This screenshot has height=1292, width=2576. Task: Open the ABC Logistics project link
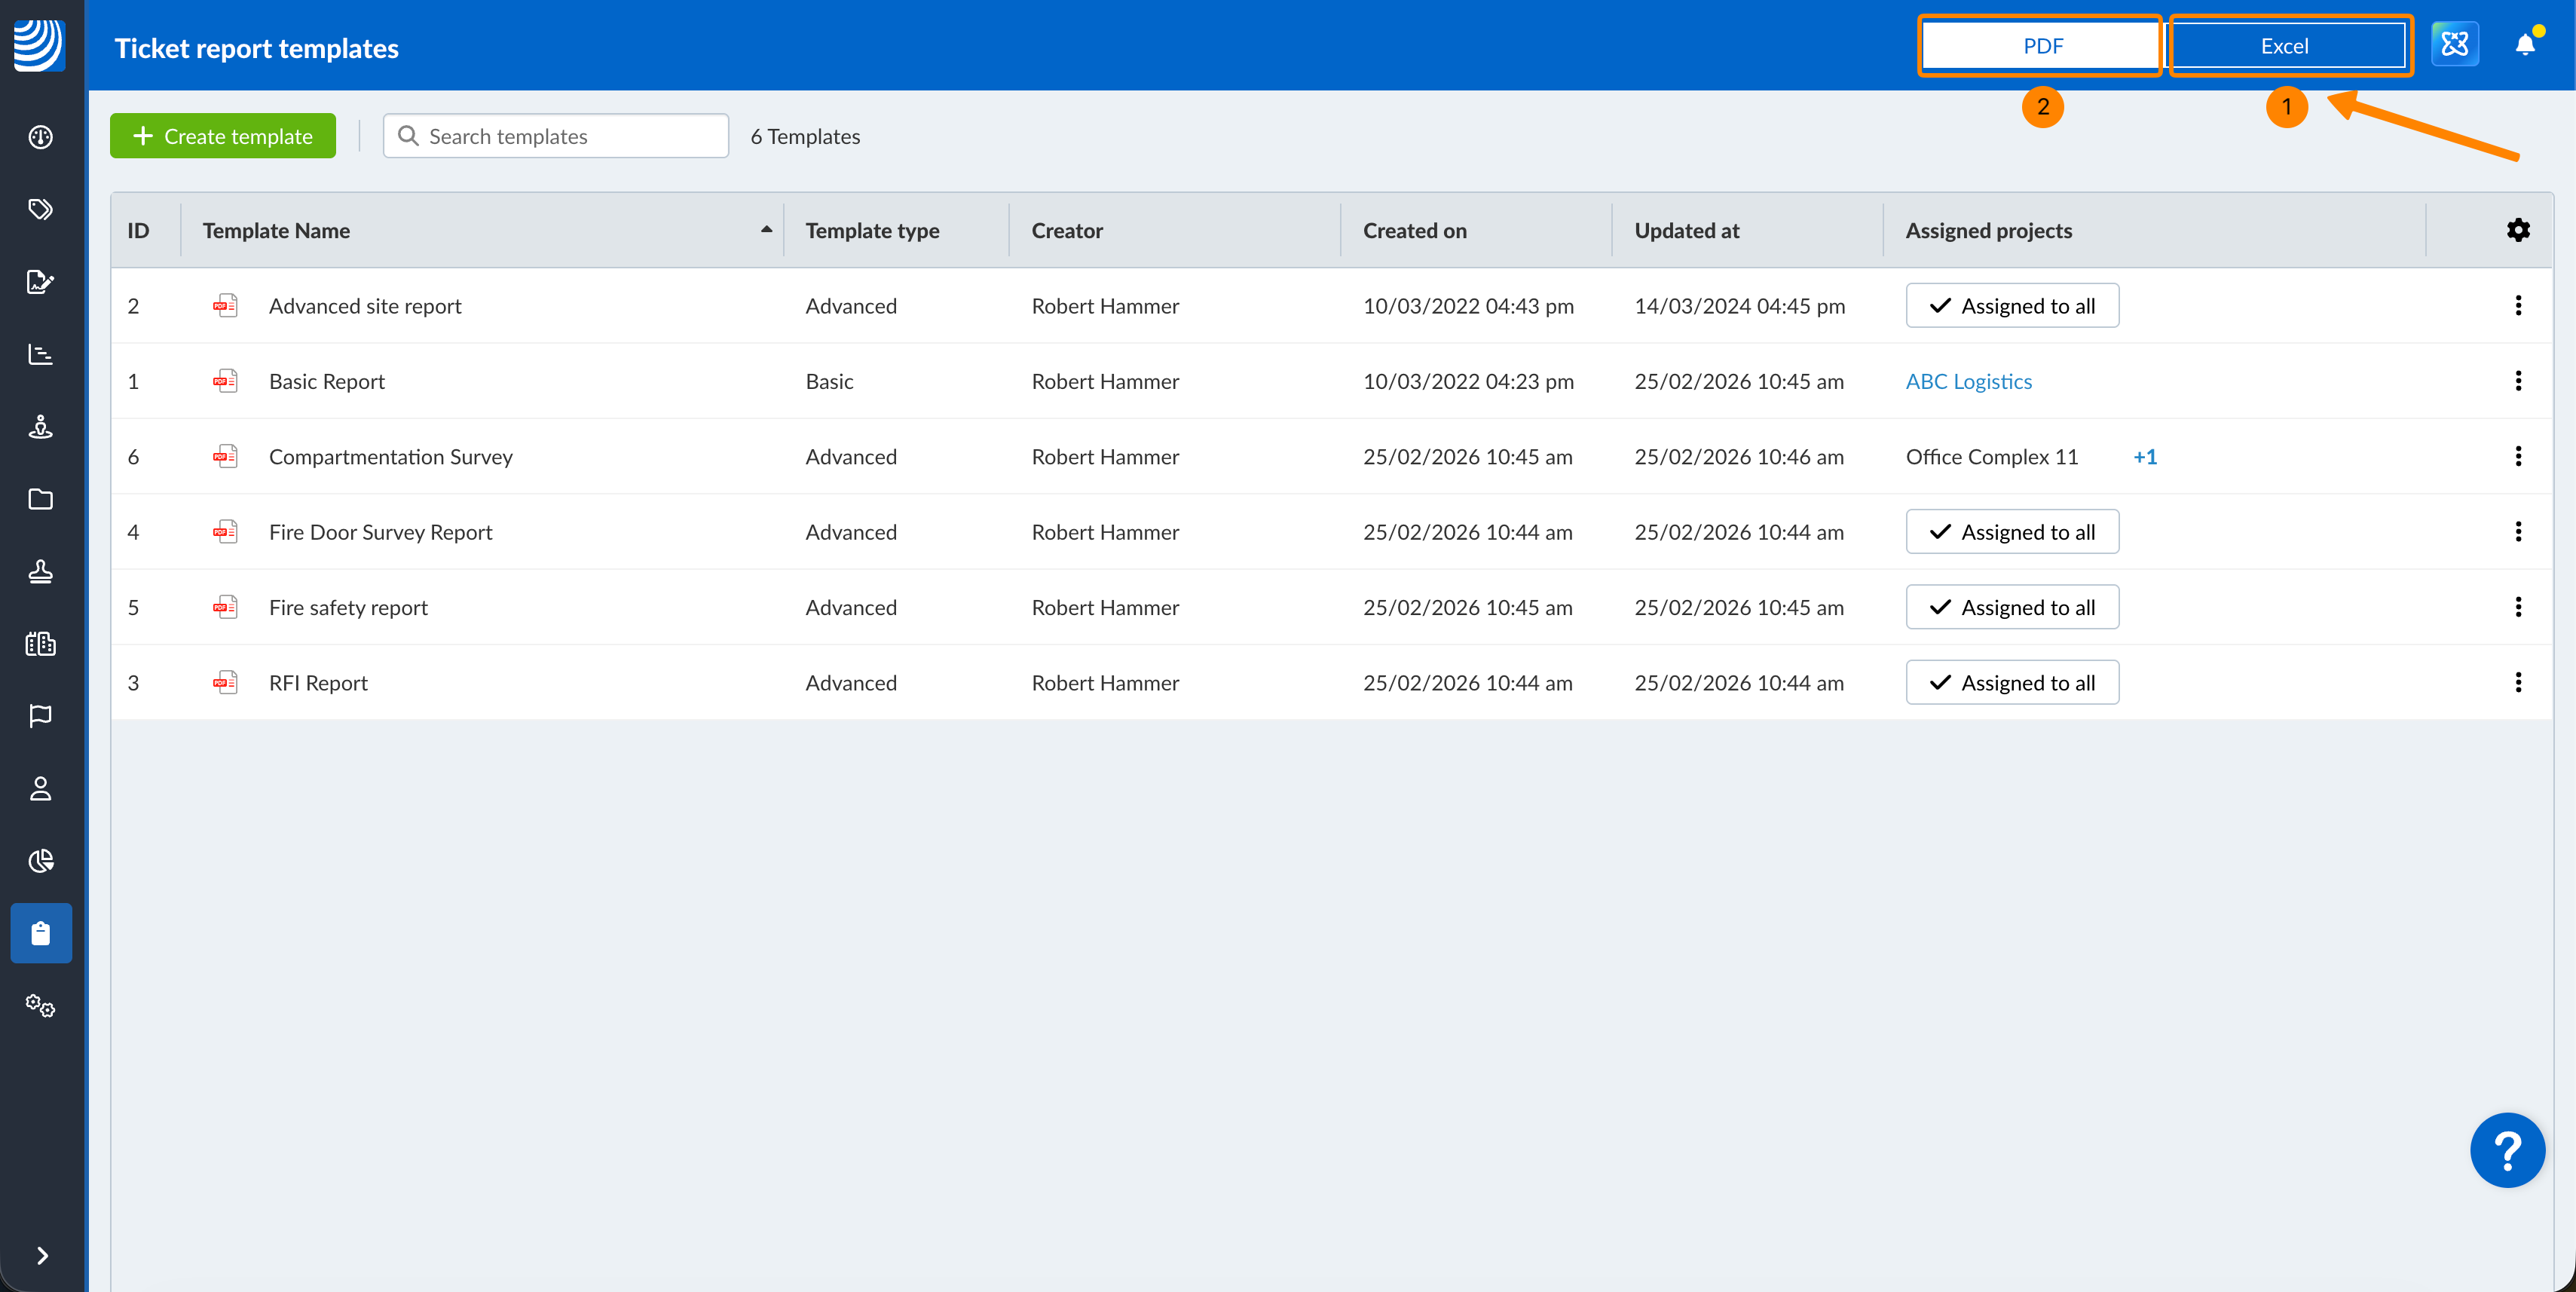click(1968, 381)
